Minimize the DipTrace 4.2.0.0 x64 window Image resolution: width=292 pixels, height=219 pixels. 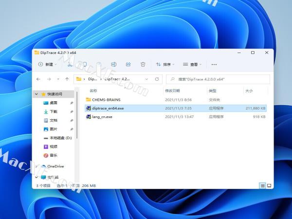[239, 53]
